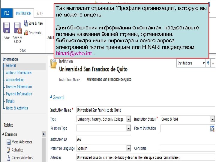This screenshot has height=162, width=216.
Task: Click into the Institution Name field
Action: pyautogui.click(x=145, y=110)
